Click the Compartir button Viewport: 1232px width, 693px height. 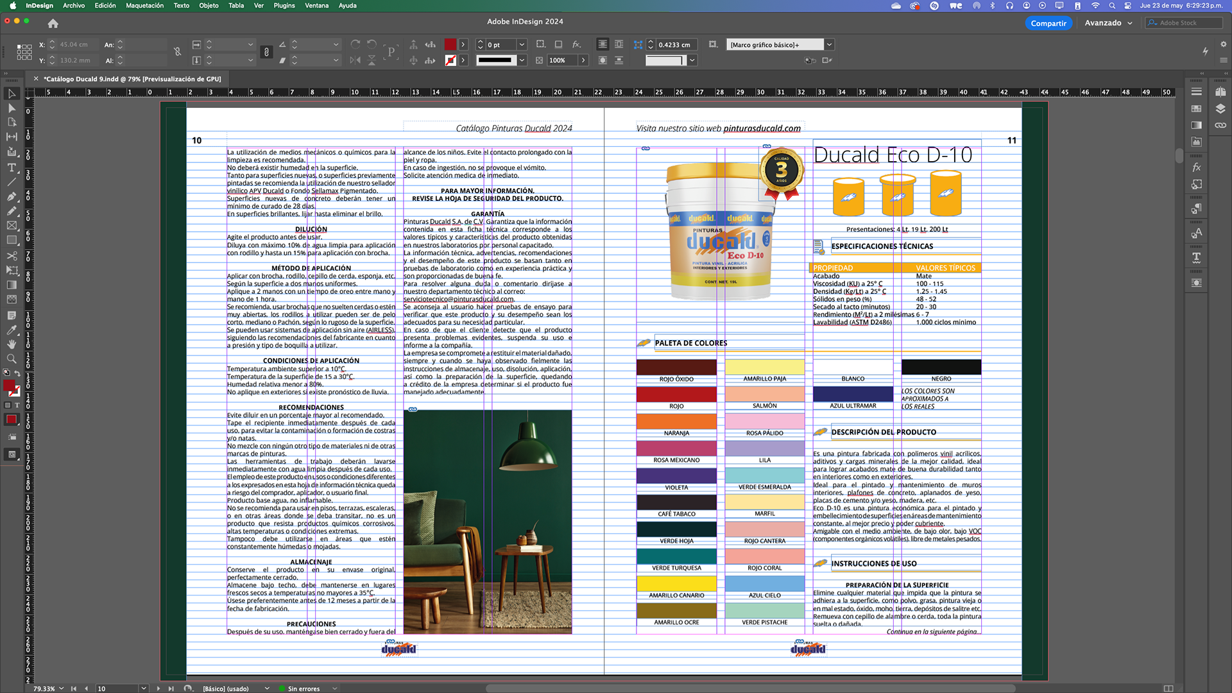click(x=1048, y=23)
